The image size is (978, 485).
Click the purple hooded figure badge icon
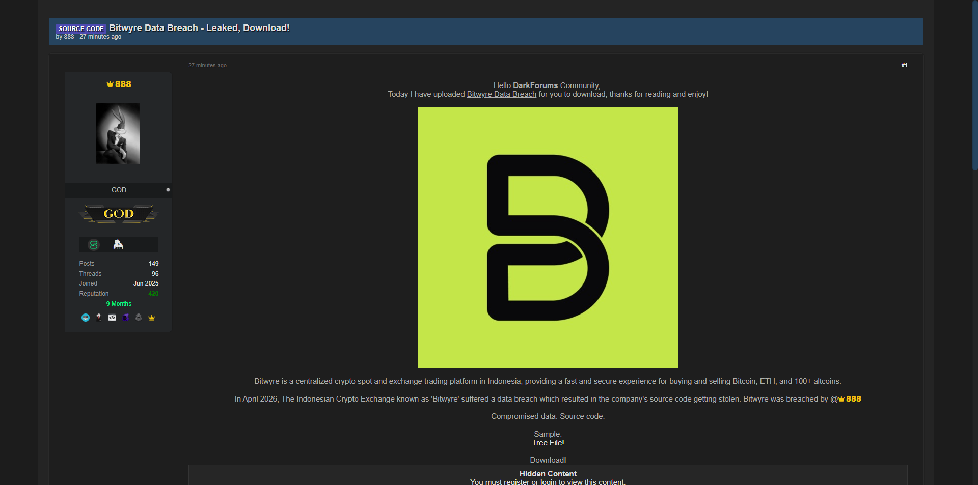[125, 318]
